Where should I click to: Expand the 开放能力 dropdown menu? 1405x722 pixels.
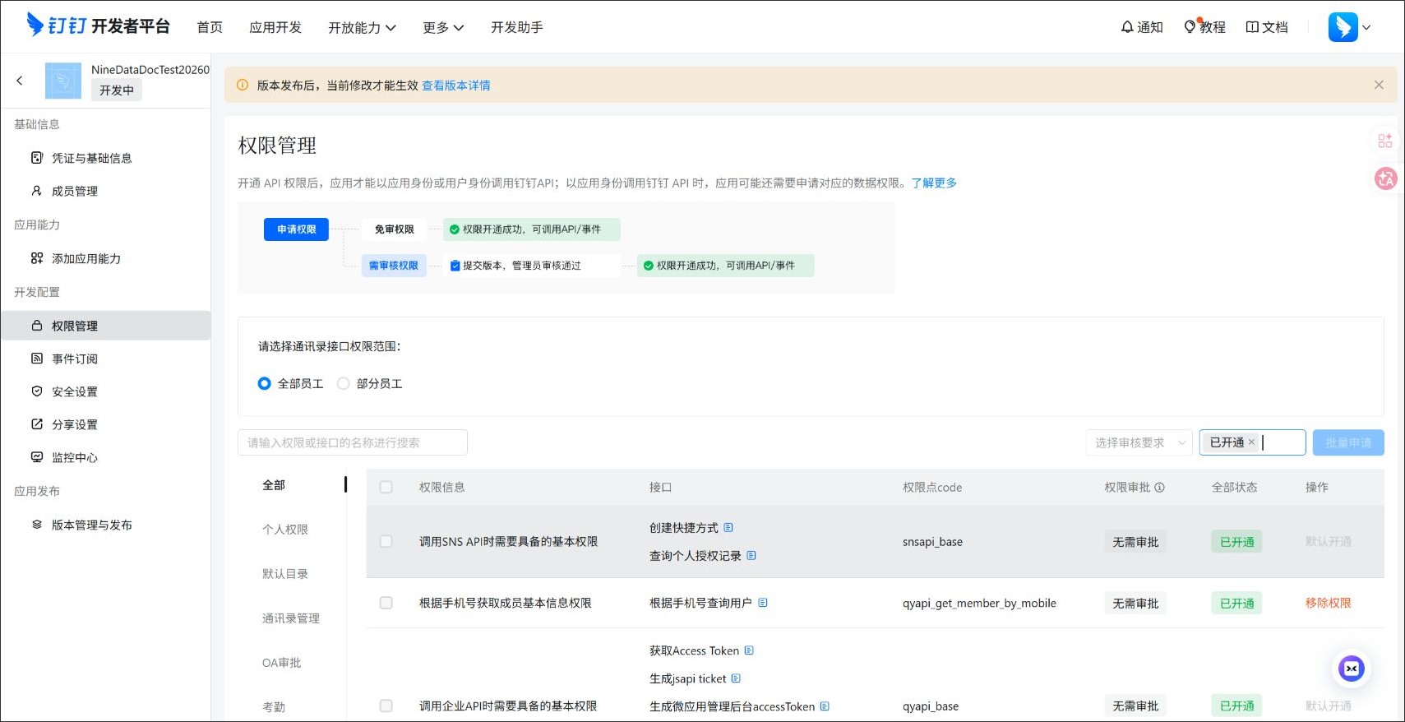(x=362, y=27)
